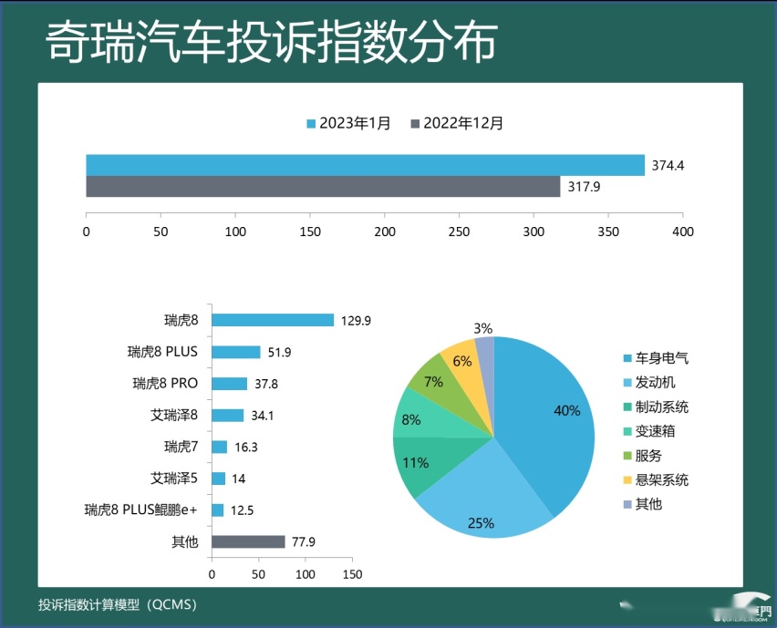This screenshot has height=628, width=777.
Task: Select the 服务 legend color swatch
Action: (x=627, y=456)
